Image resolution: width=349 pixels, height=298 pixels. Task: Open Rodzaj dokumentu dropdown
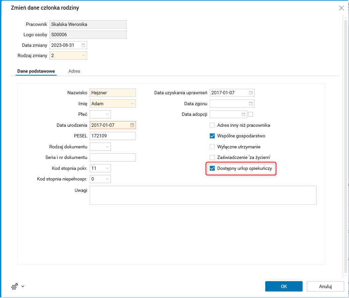tap(107, 147)
